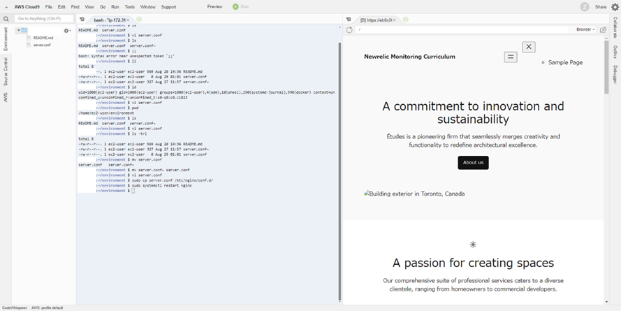Click the user avatar Z icon
This screenshot has width=621, height=311.
click(x=584, y=7)
